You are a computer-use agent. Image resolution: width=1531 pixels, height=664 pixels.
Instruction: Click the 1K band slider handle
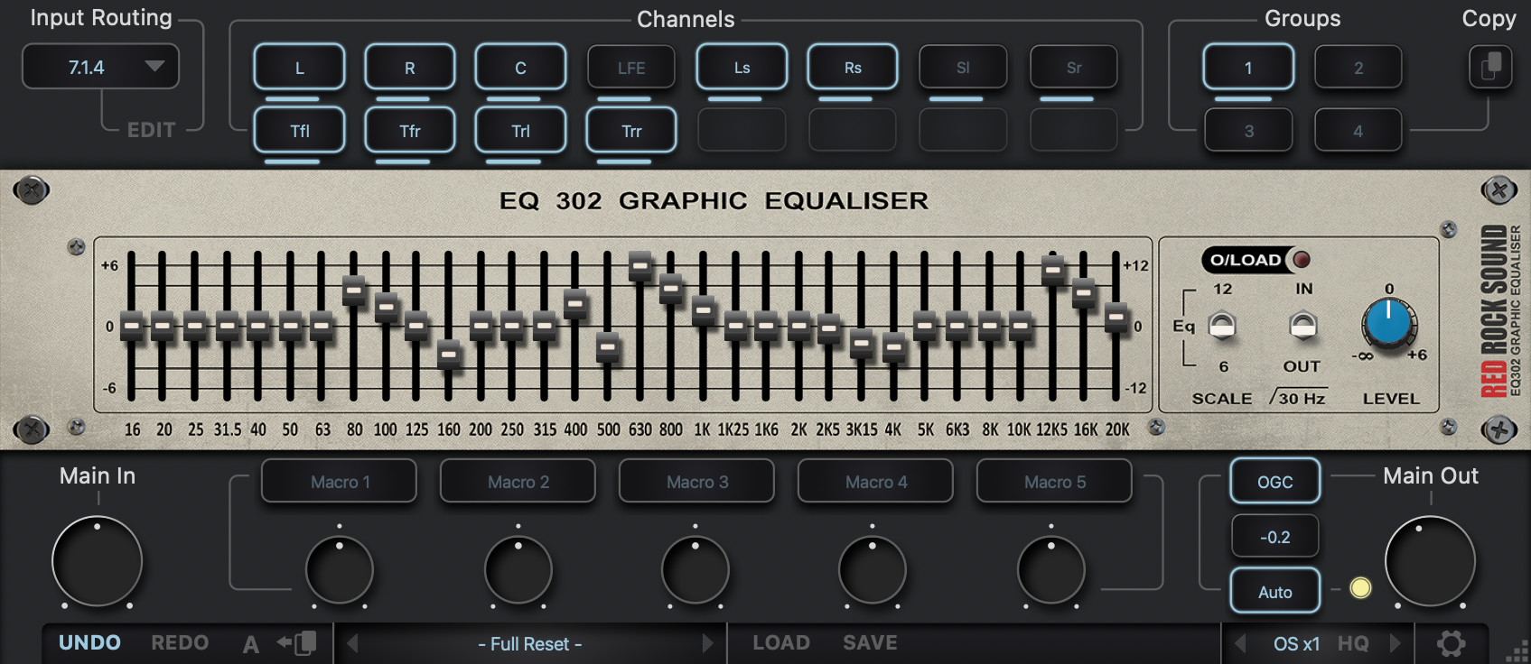704,310
